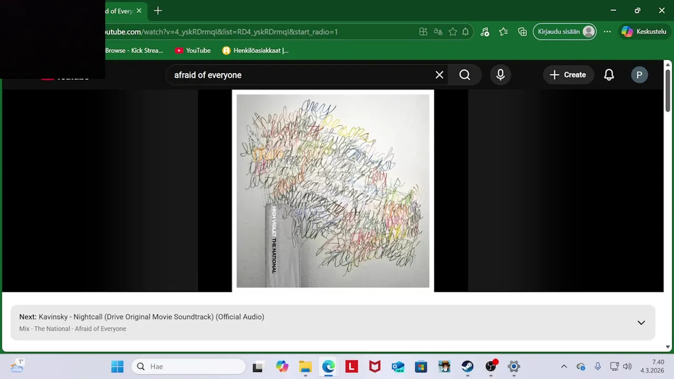Click the page vertical scrollbar thumb
The height and width of the screenshot is (379, 674).
pyautogui.click(x=668, y=89)
